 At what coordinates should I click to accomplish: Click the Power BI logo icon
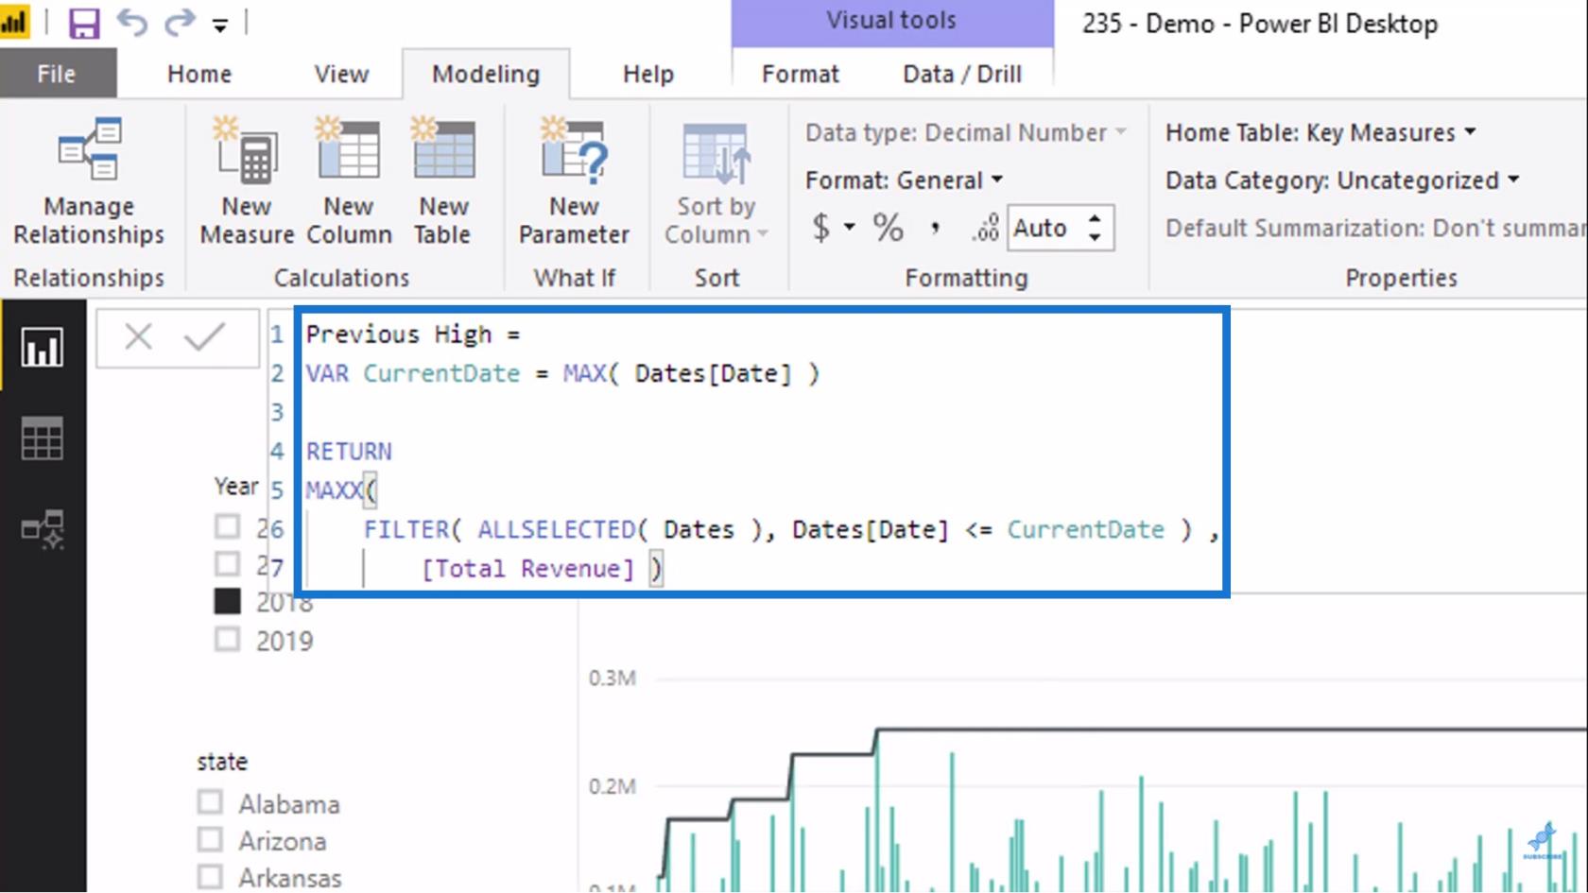tap(14, 23)
